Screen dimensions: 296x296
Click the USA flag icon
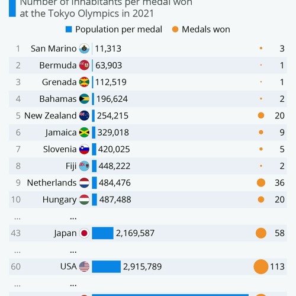tap(84, 266)
